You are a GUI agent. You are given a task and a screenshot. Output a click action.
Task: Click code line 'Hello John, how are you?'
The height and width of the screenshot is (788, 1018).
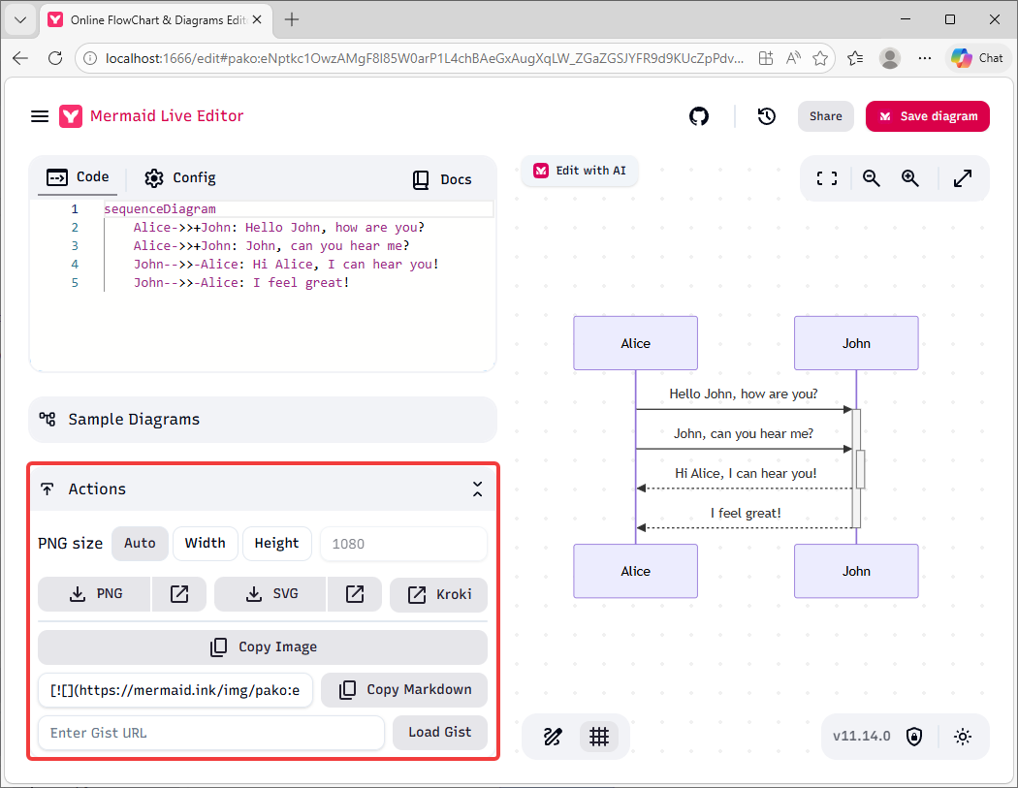click(279, 228)
